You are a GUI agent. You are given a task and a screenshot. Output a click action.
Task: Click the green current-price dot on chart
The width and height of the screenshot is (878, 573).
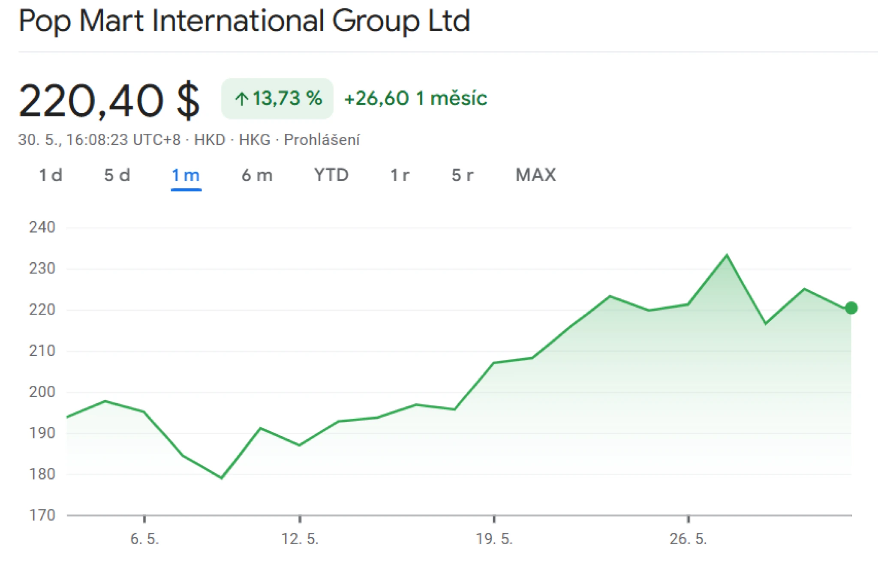click(x=851, y=308)
